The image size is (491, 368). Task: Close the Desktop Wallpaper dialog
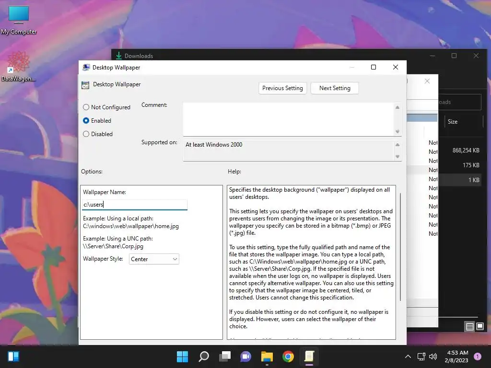point(396,67)
